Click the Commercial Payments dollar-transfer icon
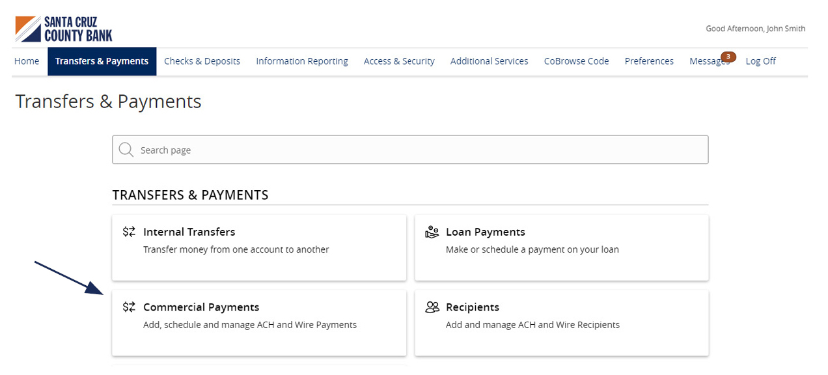The image size is (828, 375). coord(128,306)
